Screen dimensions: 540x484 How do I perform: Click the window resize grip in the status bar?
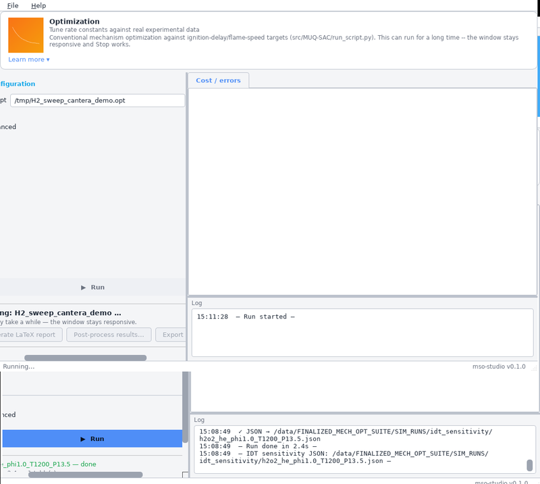coord(534,368)
